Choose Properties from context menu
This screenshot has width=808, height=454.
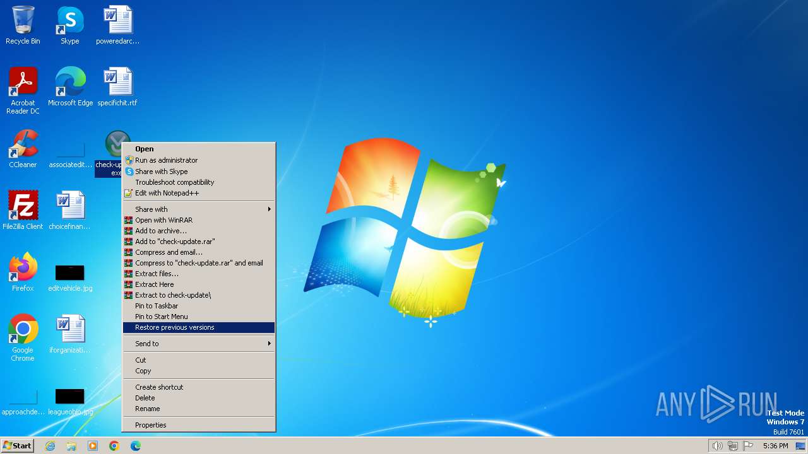[199, 425]
